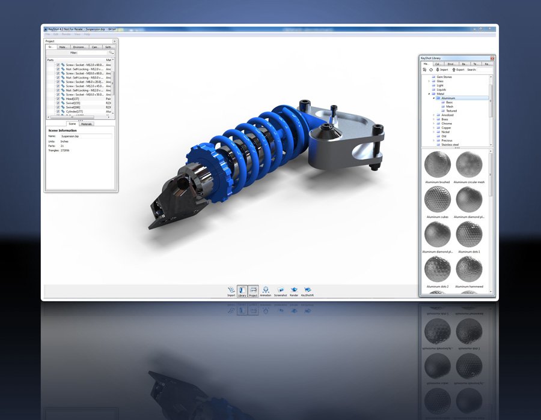Click the Library Search input field
The width and height of the screenshot is (541, 420).
(484, 70)
